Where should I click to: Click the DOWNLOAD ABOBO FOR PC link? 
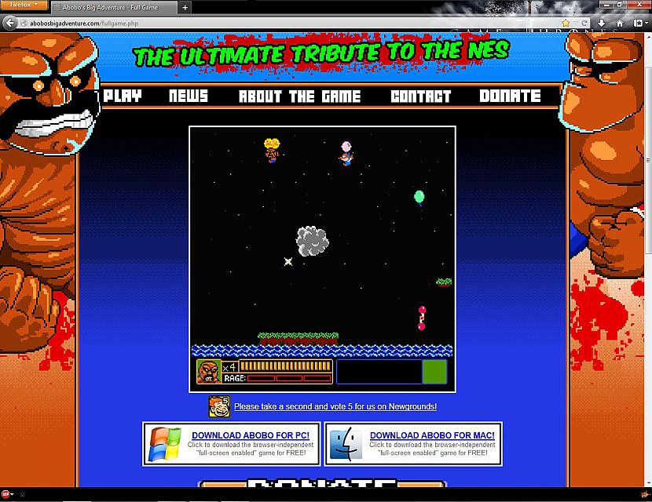pos(251,435)
